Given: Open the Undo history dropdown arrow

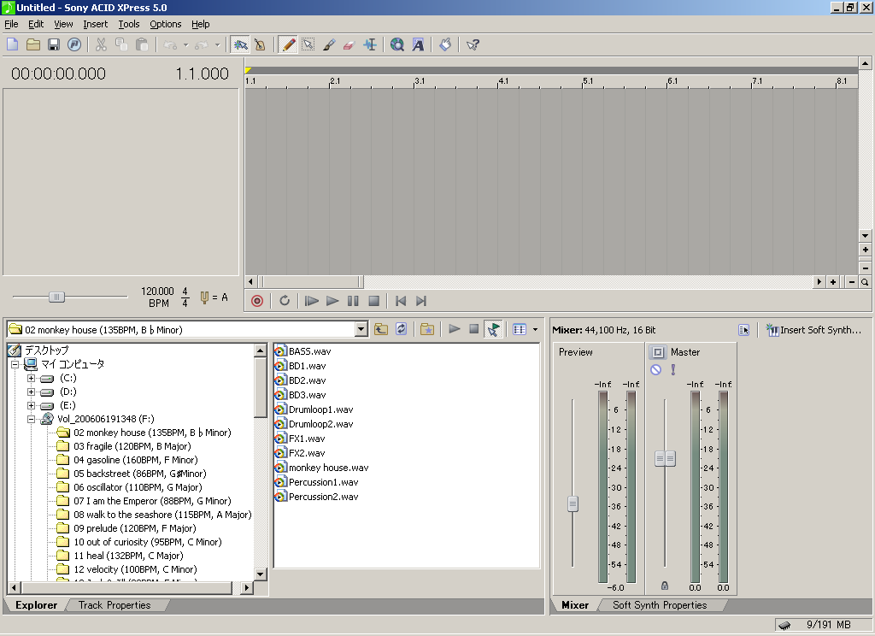Looking at the screenshot, I should click(x=185, y=45).
